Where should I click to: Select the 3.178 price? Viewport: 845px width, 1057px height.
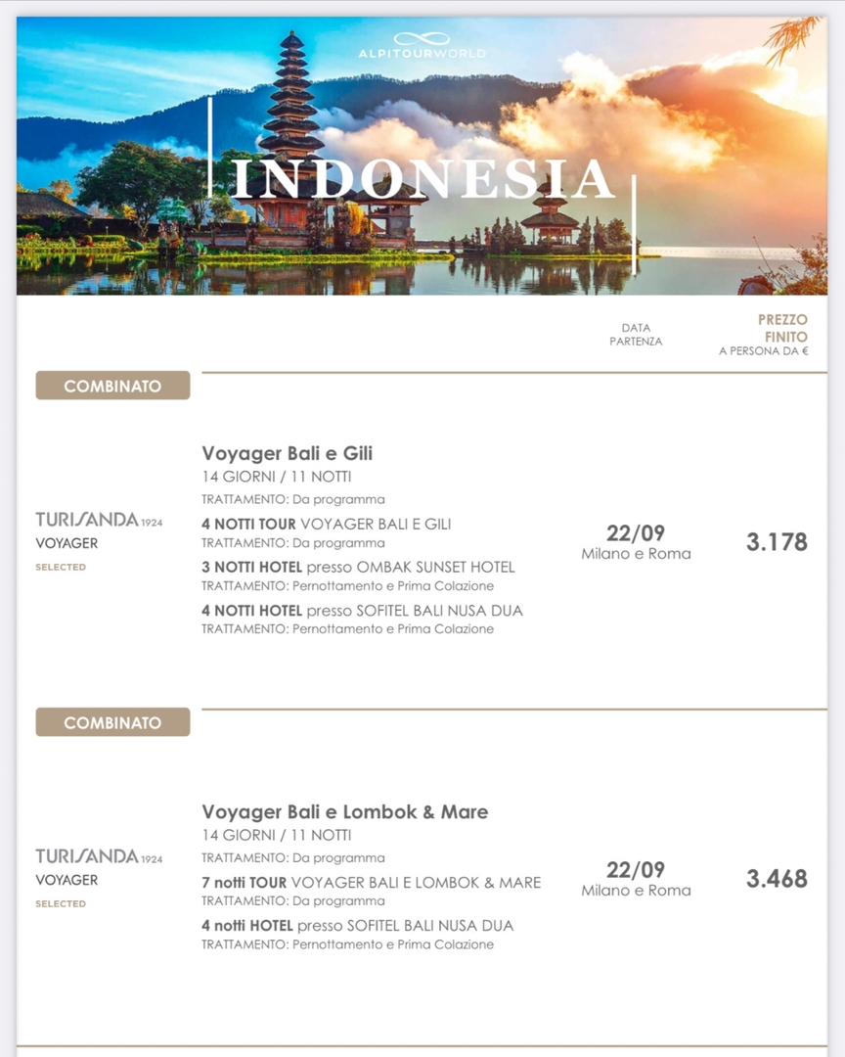pos(777,542)
